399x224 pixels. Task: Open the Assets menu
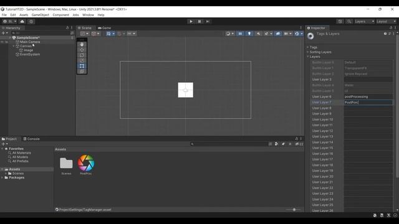tap(24, 15)
